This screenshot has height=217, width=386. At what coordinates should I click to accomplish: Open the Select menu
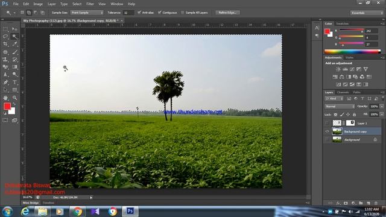coord(77,4)
